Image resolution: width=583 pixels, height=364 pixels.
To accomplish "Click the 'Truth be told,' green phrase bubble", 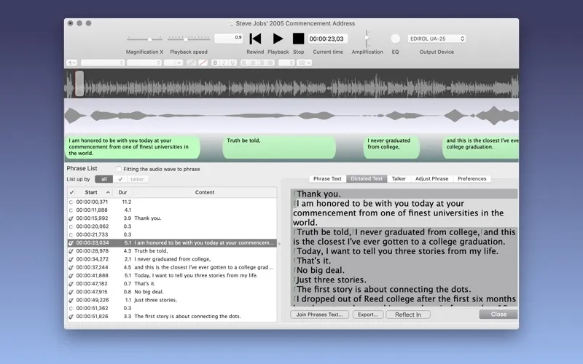I will coord(279,147).
